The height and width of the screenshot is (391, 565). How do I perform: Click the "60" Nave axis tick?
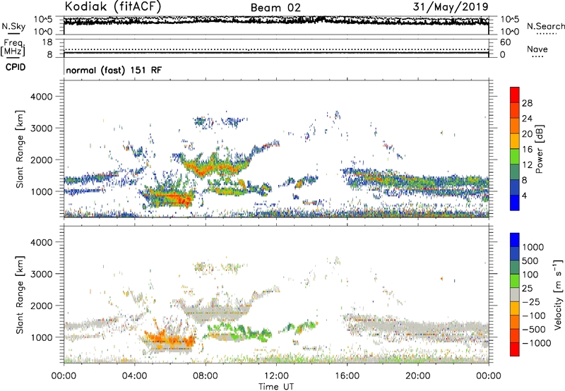pyautogui.click(x=505, y=42)
